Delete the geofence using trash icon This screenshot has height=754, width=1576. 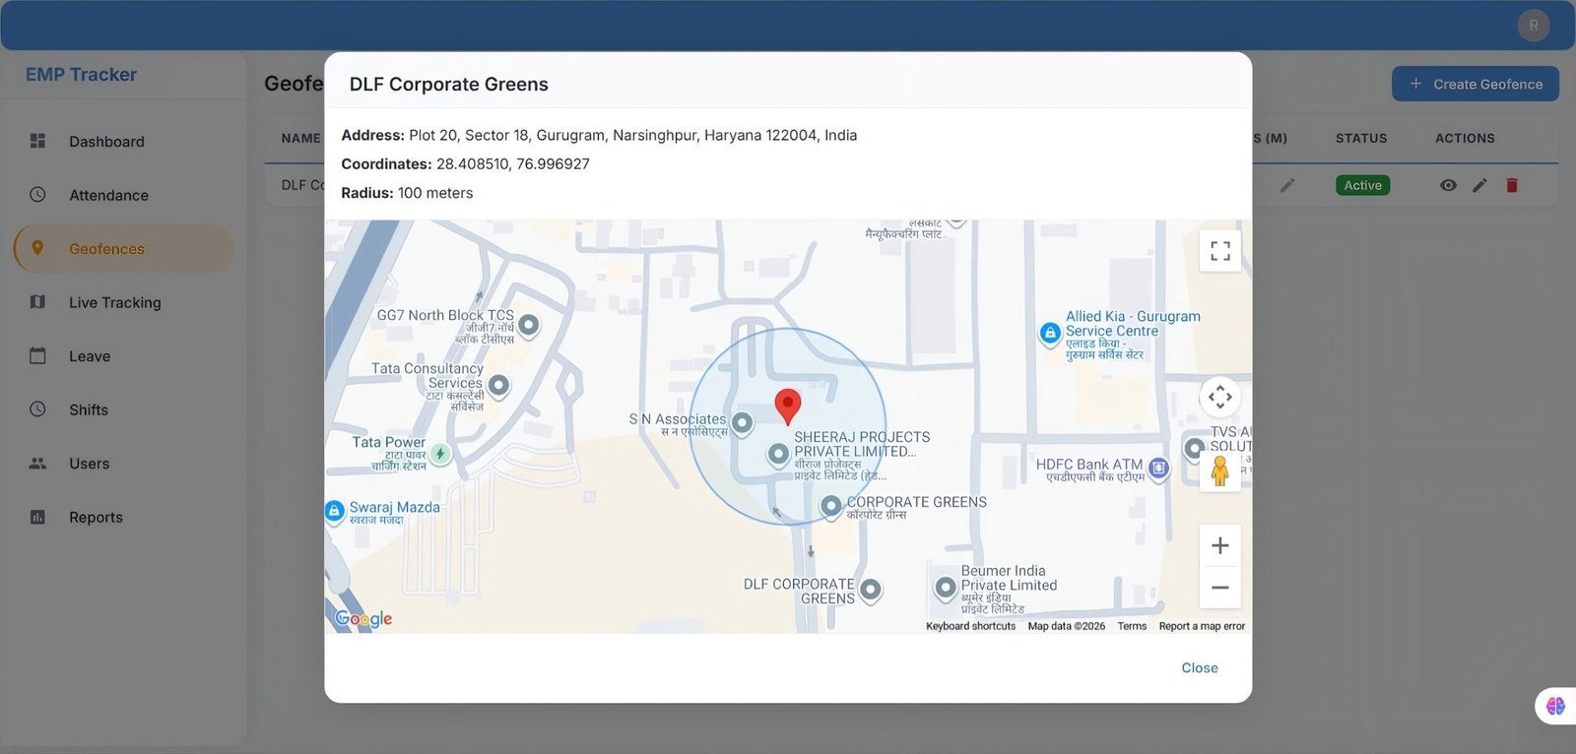[1512, 185]
